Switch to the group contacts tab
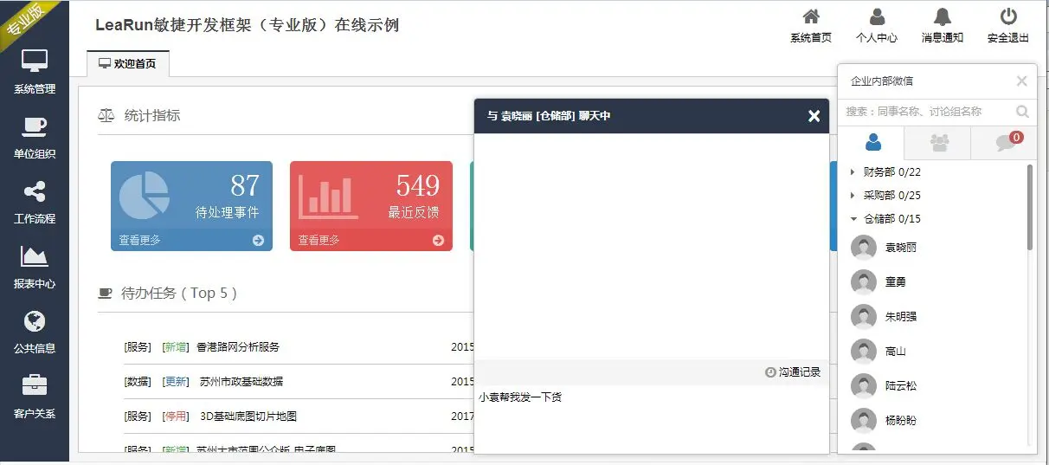Screen dimensions: 1049x465 (938, 143)
